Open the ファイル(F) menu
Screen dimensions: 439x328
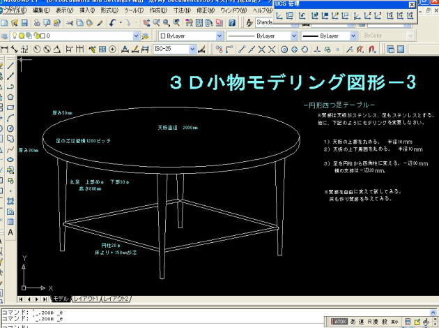coord(15,10)
